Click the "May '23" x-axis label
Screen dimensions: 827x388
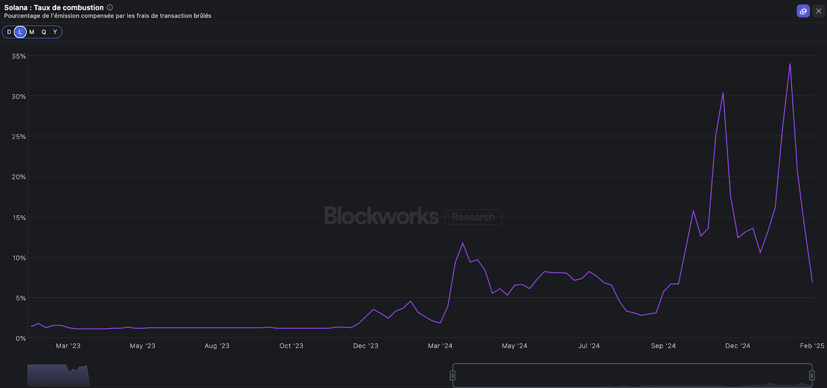coord(143,346)
